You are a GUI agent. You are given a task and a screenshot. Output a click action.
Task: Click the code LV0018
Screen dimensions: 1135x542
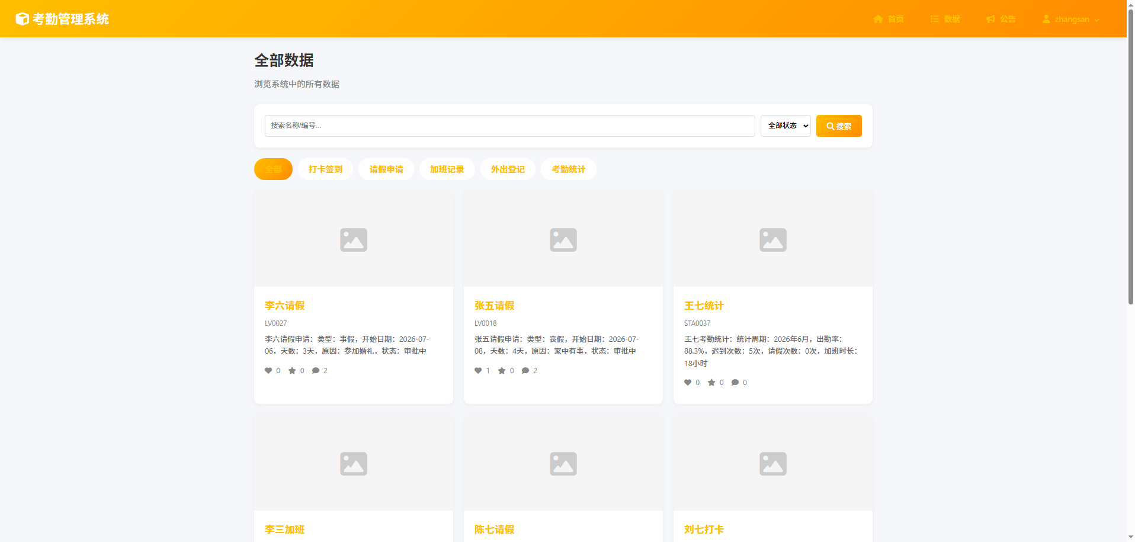click(x=485, y=323)
